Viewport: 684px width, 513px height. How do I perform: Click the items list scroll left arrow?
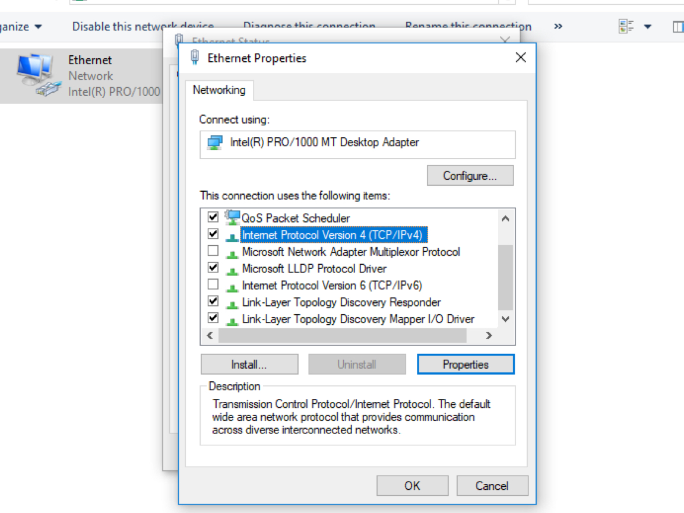(210, 335)
